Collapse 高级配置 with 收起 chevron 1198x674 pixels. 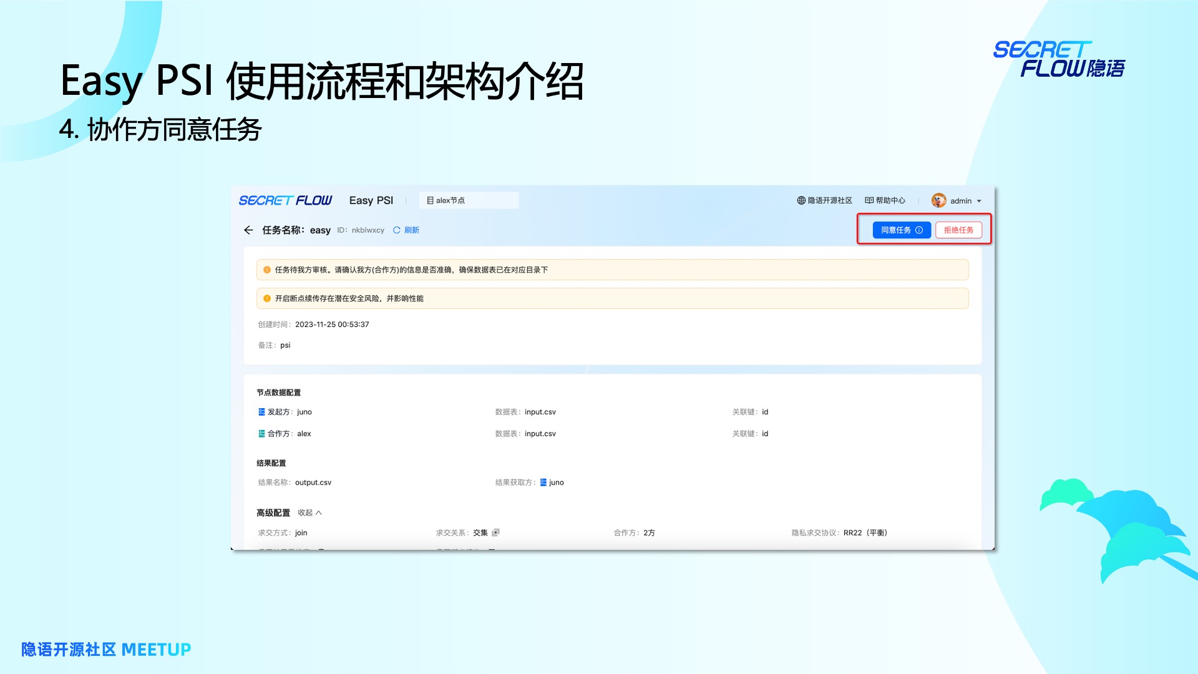pos(319,513)
